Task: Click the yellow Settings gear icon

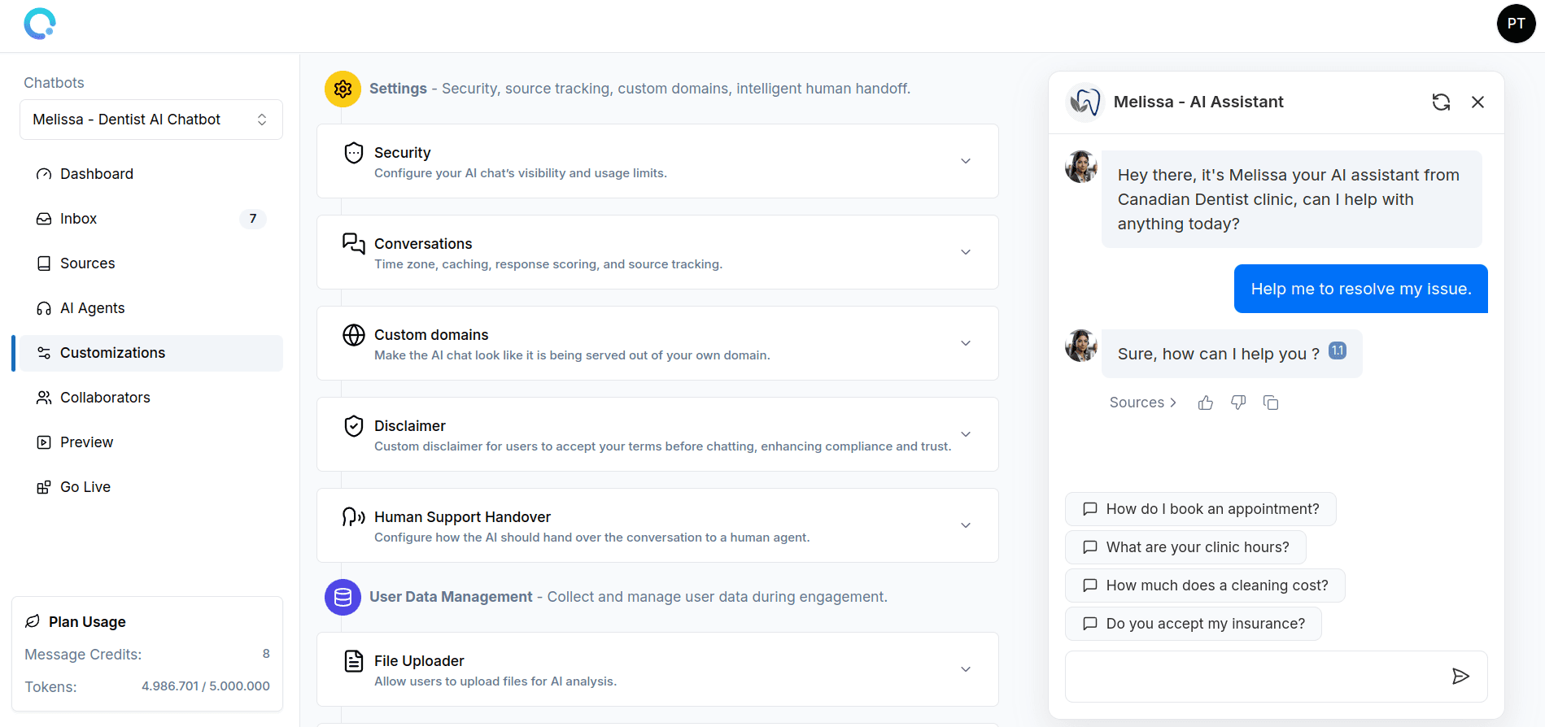Action: coord(343,89)
